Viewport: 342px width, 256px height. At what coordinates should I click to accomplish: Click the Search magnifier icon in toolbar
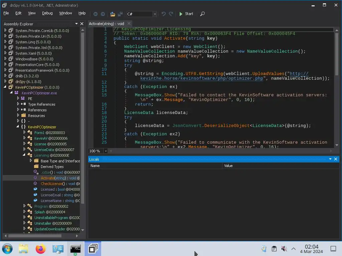click(x=202, y=14)
